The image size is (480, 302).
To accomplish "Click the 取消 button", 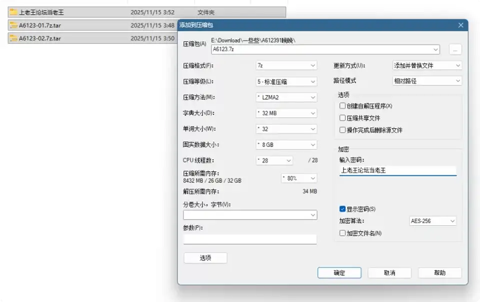I will [389, 273].
